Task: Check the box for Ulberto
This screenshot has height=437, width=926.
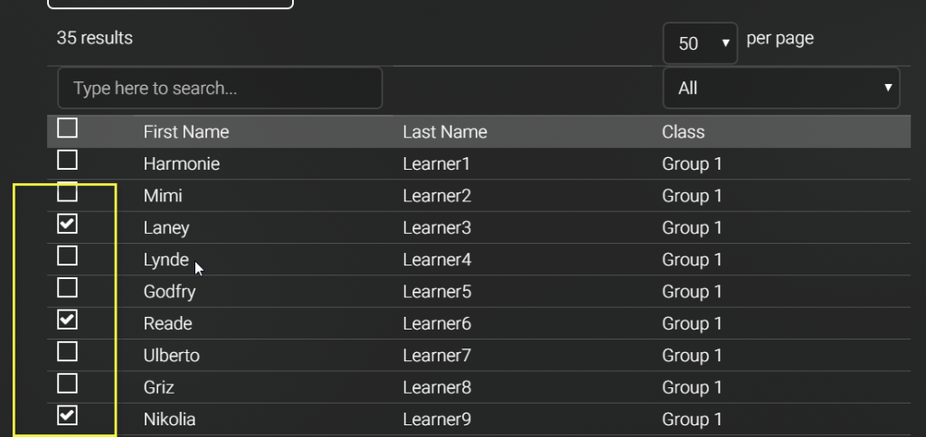Action: (x=67, y=352)
